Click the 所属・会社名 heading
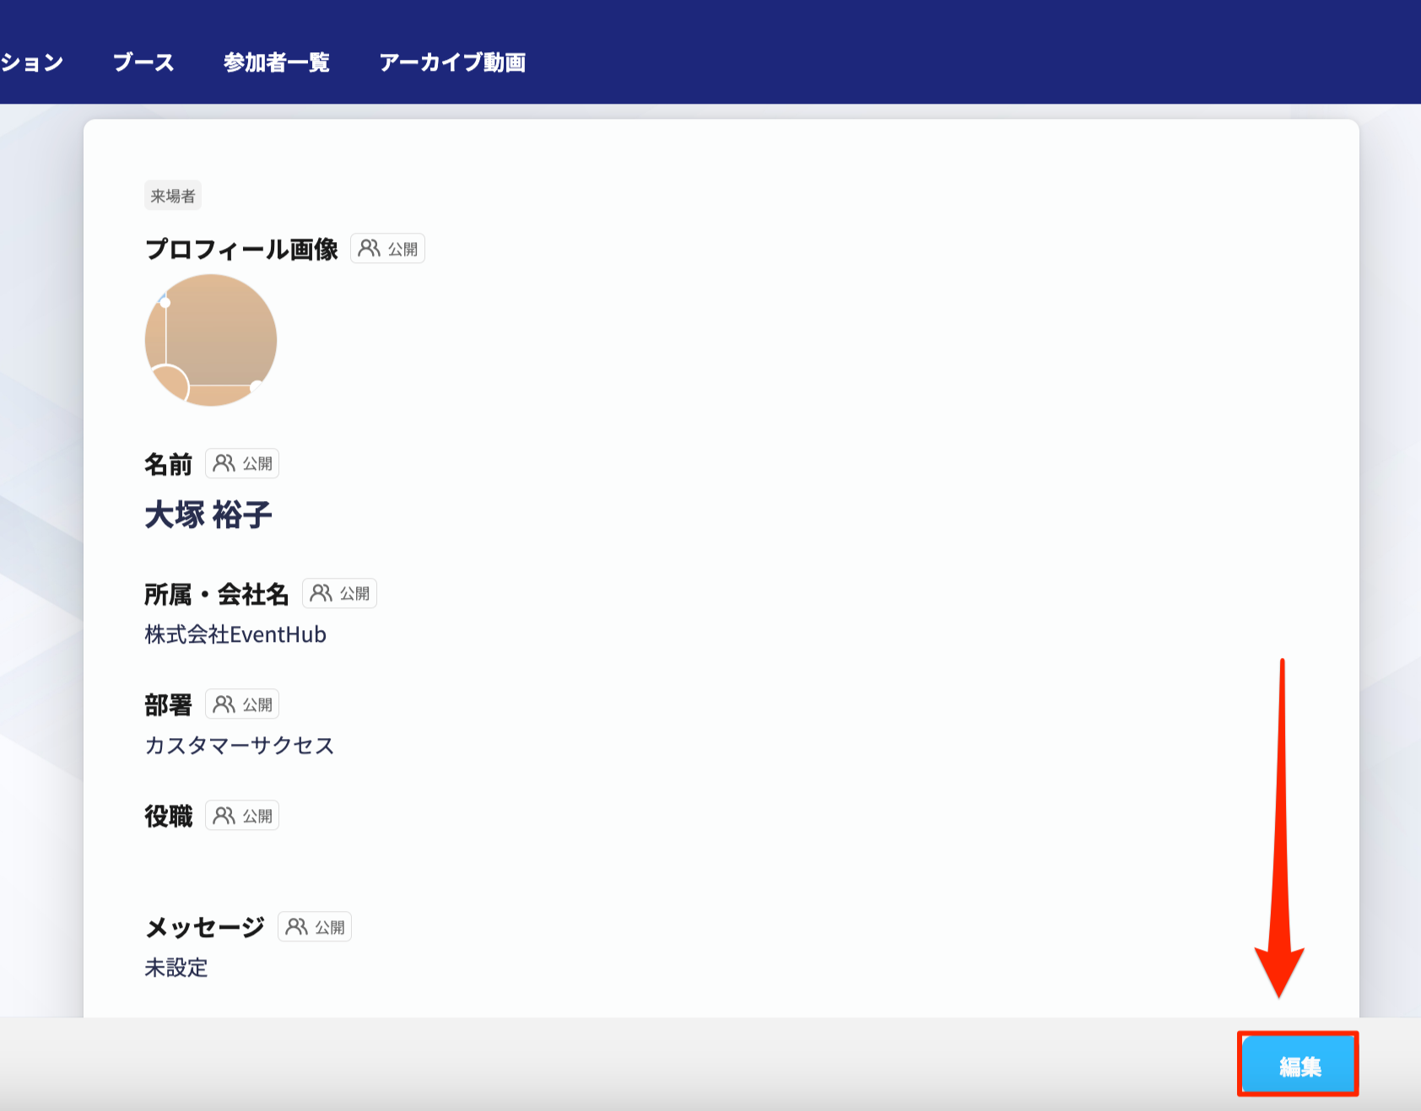Viewport: 1421px width, 1111px height. (217, 595)
